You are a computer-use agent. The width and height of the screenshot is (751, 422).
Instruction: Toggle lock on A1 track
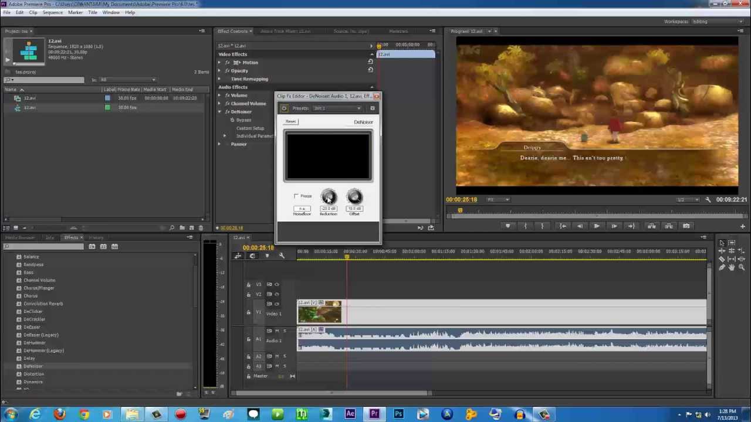click(248, 339)
